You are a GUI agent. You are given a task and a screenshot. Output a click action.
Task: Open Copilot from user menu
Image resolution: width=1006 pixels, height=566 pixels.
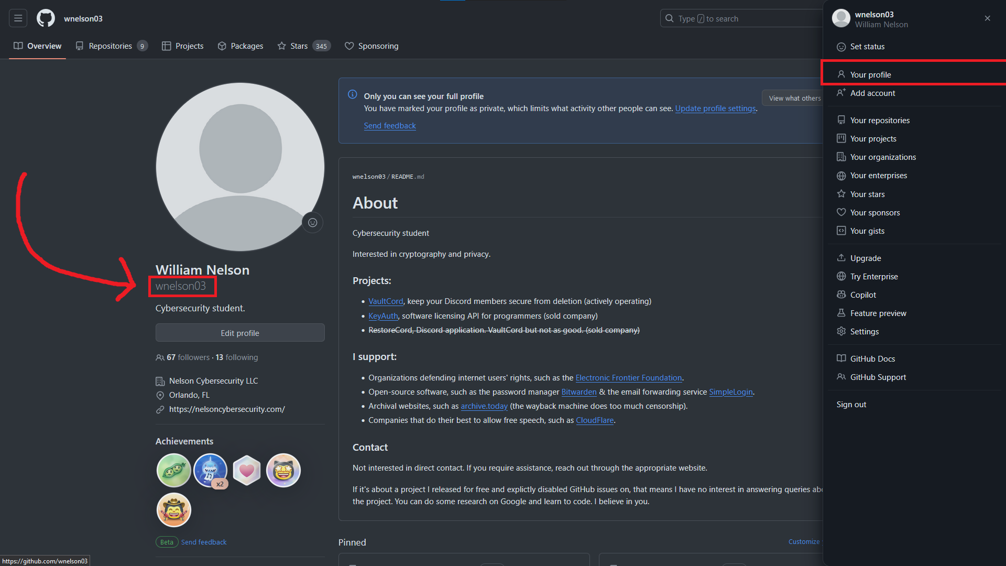[x=914, y=295]
